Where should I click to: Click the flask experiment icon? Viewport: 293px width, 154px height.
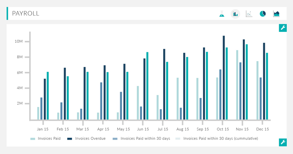click(x=222, y=14)
